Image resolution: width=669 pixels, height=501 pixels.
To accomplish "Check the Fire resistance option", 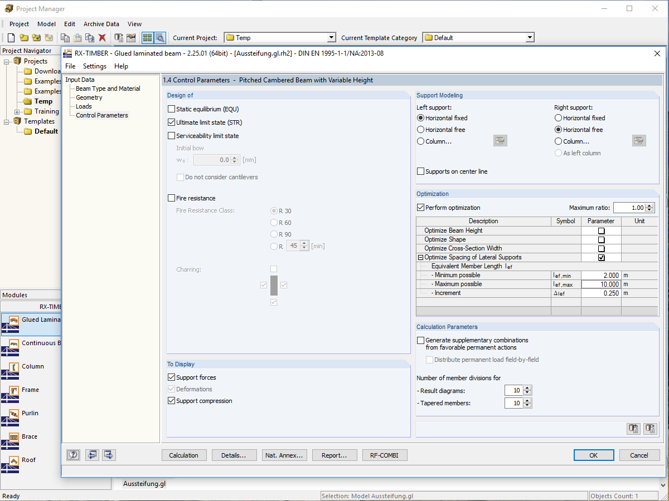I will click(x=172, y=198).
